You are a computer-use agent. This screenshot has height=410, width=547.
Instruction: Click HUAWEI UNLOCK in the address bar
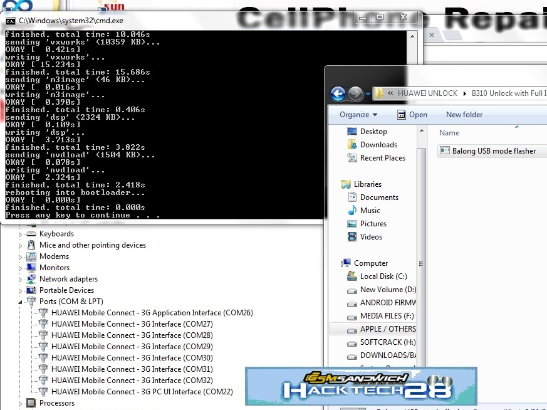point(427,93)
